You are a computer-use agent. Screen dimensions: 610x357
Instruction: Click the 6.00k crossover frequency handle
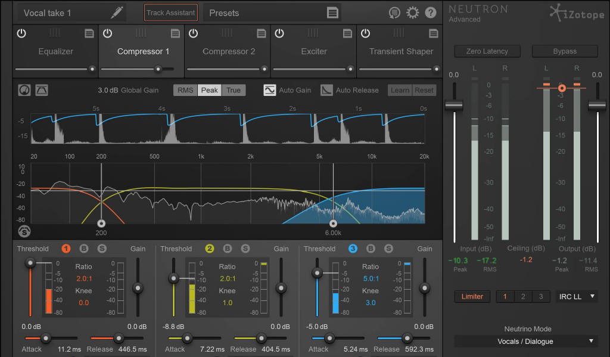pos(333,223)
